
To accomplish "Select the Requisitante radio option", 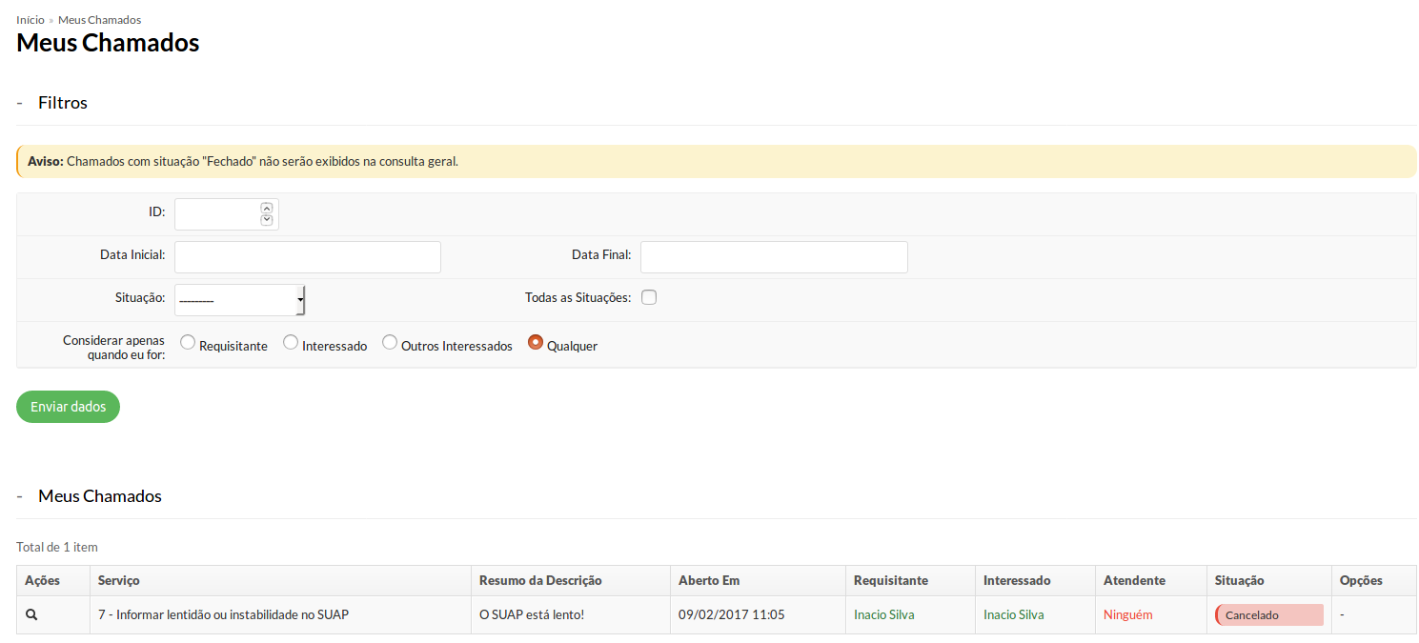I will [188, 343].
